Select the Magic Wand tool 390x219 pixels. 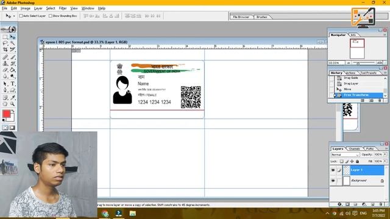(13, 43)
